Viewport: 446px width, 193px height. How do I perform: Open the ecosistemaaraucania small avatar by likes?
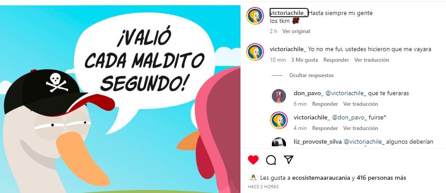pyautogui.click(x=253, y=178)
